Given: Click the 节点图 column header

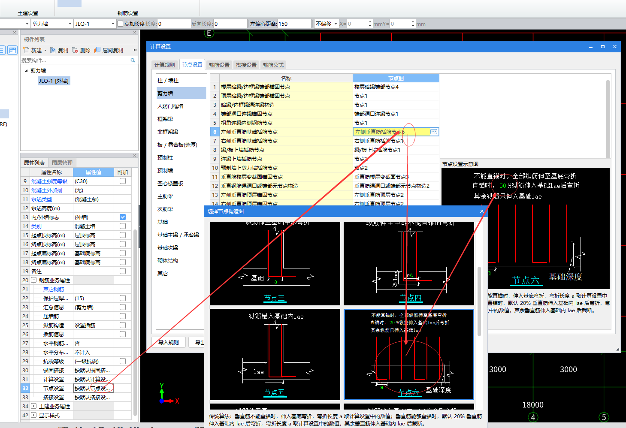Looking at the screenshot, I should [396, 78].
